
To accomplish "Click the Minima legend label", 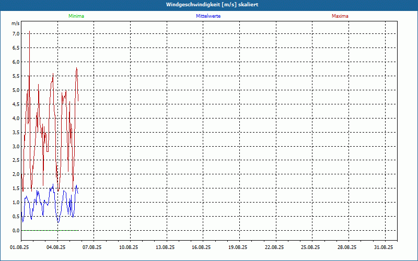I will tap(76, 16).
